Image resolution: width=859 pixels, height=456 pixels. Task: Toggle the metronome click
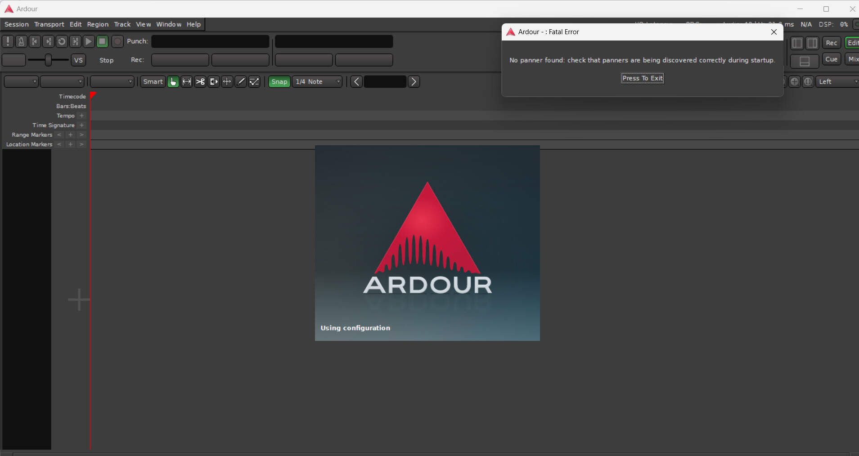point(21,41)
